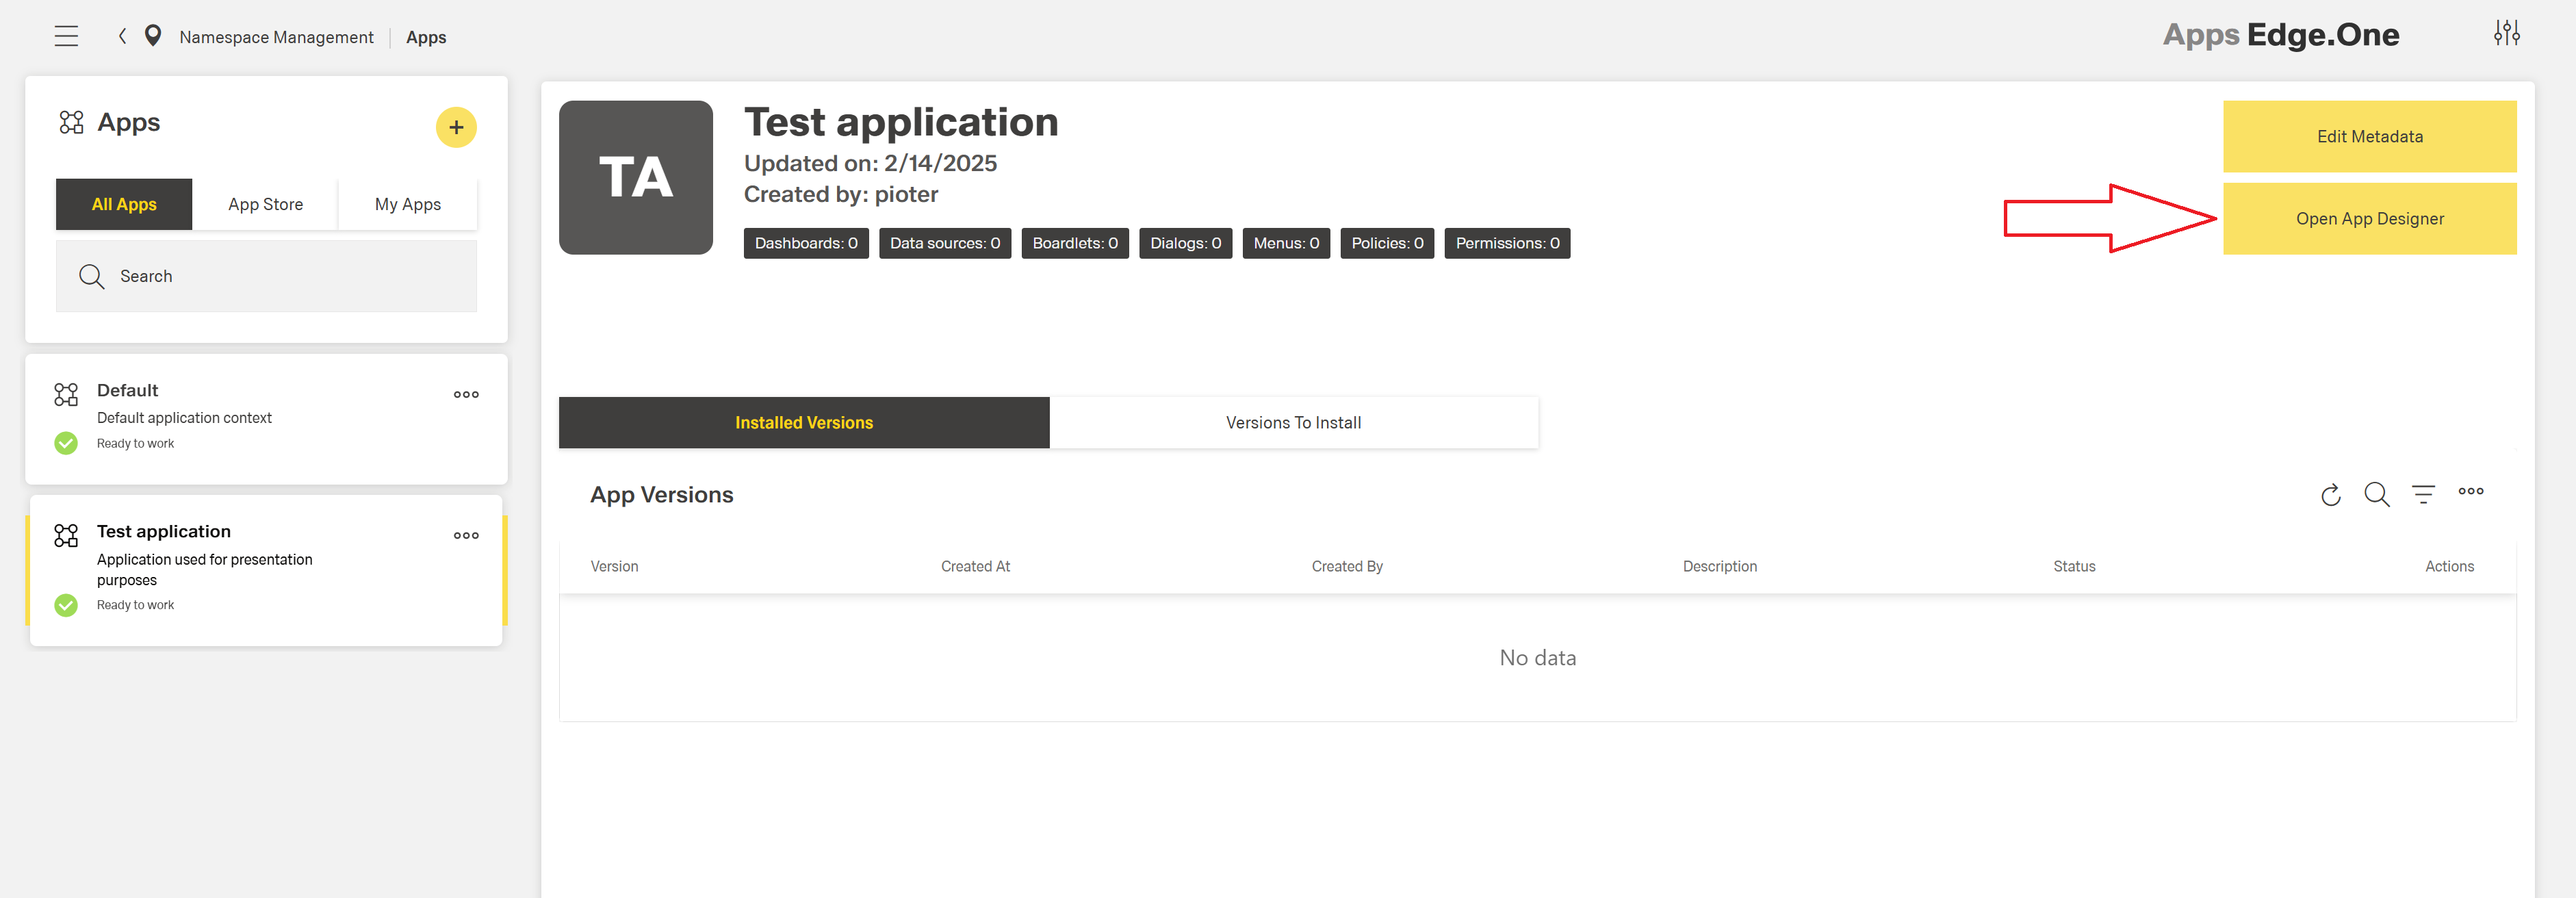Open the three-dot menu for Default app
The height and width of the screenshot is (898, 2576).
click(466, 394)
